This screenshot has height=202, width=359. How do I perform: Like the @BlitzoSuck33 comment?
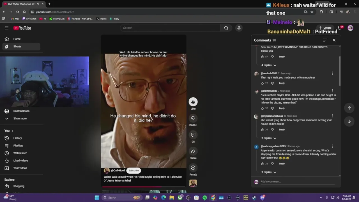click(262, 108)
